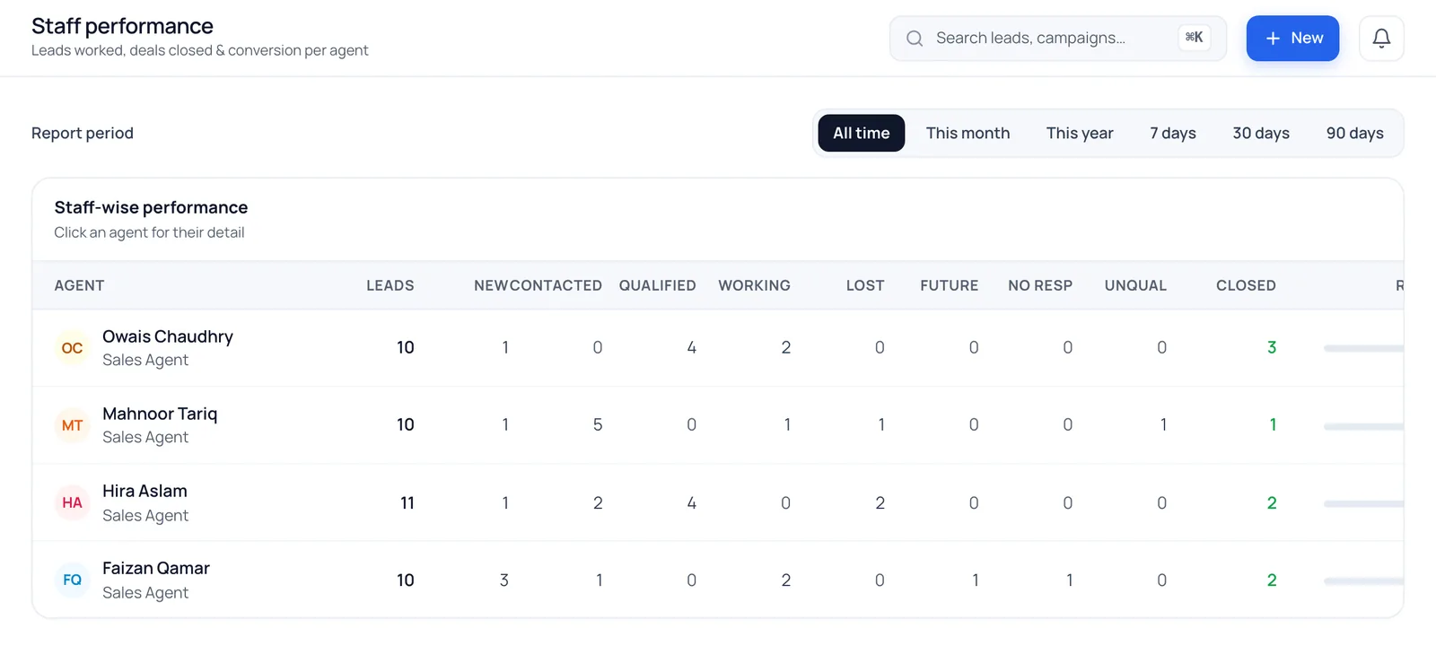Click the WORKING column header
Screen dimensions: 1436x663
tap(754, 285)
